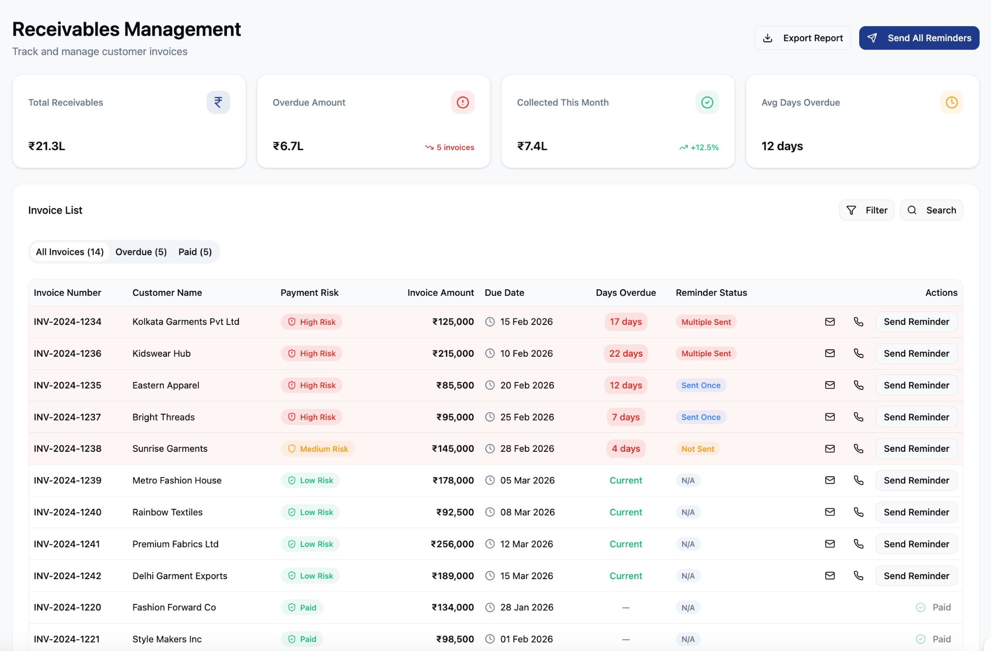Screen dimensions: 991x651
Task: Click clock icon on Avg Days Overdue card
Action: pyautogui.click(x=951, y=102)
